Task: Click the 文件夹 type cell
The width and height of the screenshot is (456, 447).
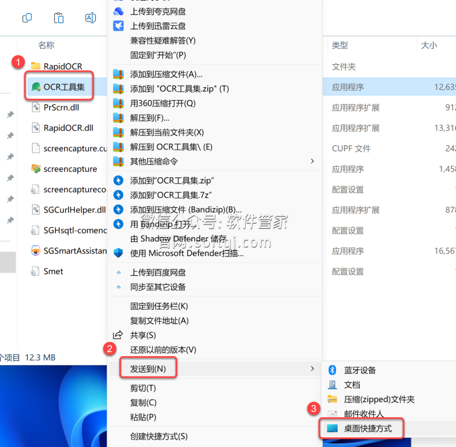Action: point(344,67)
